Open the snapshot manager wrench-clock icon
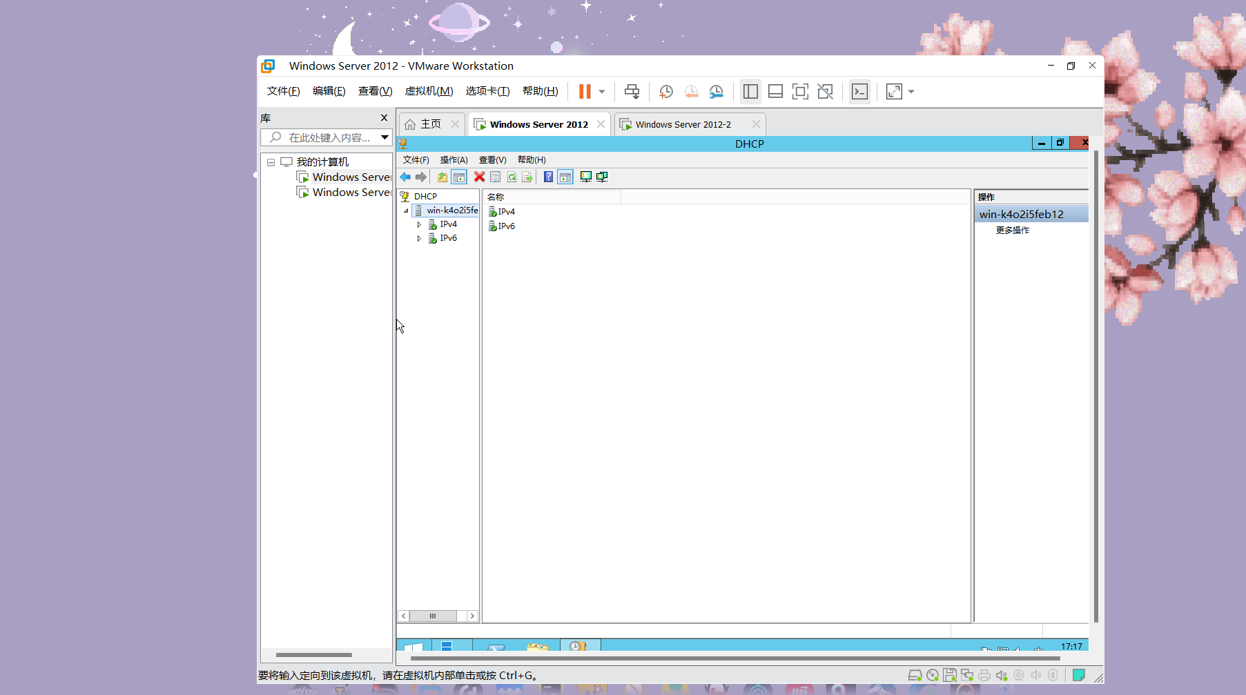This screenshot has width=1246, height=695. click(717, 92)
